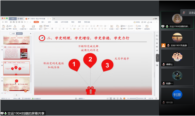Toggle Bold text formatting
This screenshot has width=195, height=116.
coord(52,29)
